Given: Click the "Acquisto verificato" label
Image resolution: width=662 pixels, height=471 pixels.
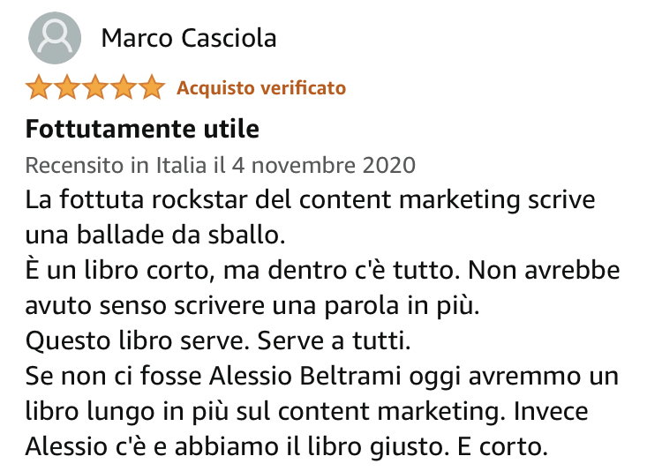Looking at the screenshot, I should pos(261,88).
